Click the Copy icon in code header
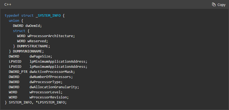 pos(214,5)
